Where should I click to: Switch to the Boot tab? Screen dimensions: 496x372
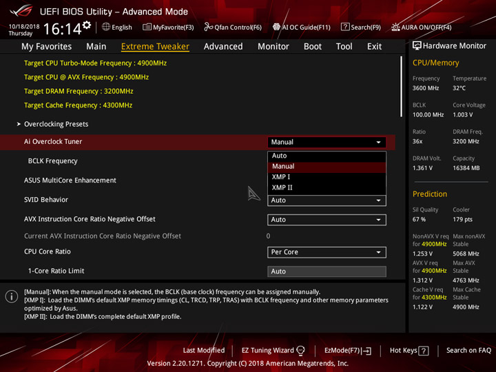(x=313, y=47)
